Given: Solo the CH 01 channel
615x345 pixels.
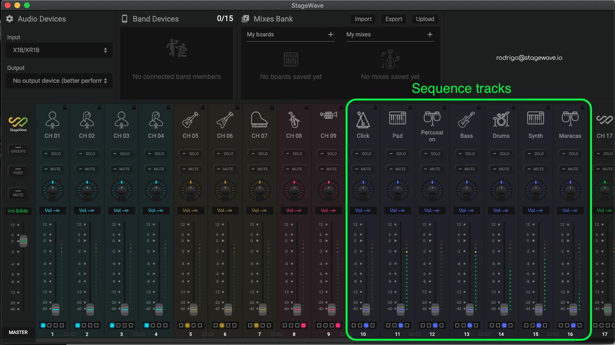Looking at the screenshot, I should (x=53, y=154).
